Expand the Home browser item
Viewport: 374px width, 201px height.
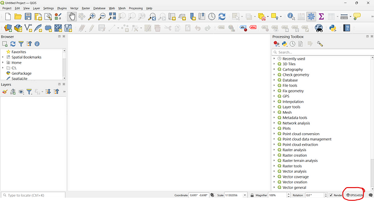pos(3,63)
